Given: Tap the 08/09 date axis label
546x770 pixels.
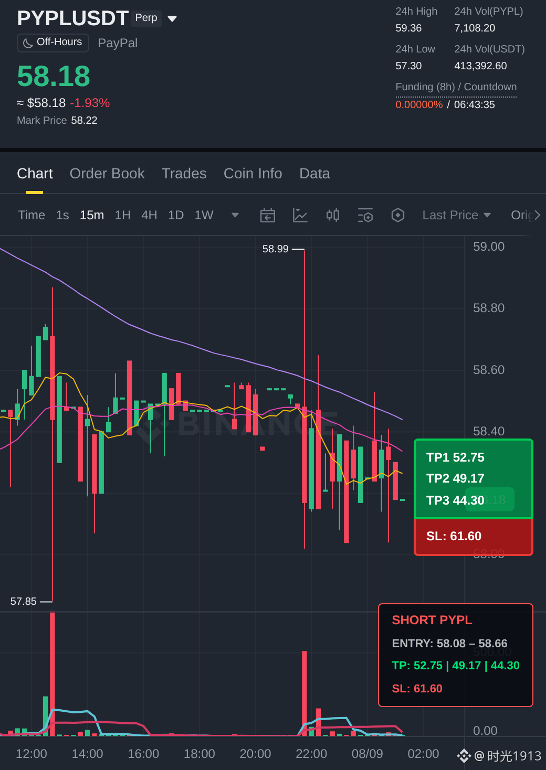Looking at the screenshot, I should coord(367,754).
